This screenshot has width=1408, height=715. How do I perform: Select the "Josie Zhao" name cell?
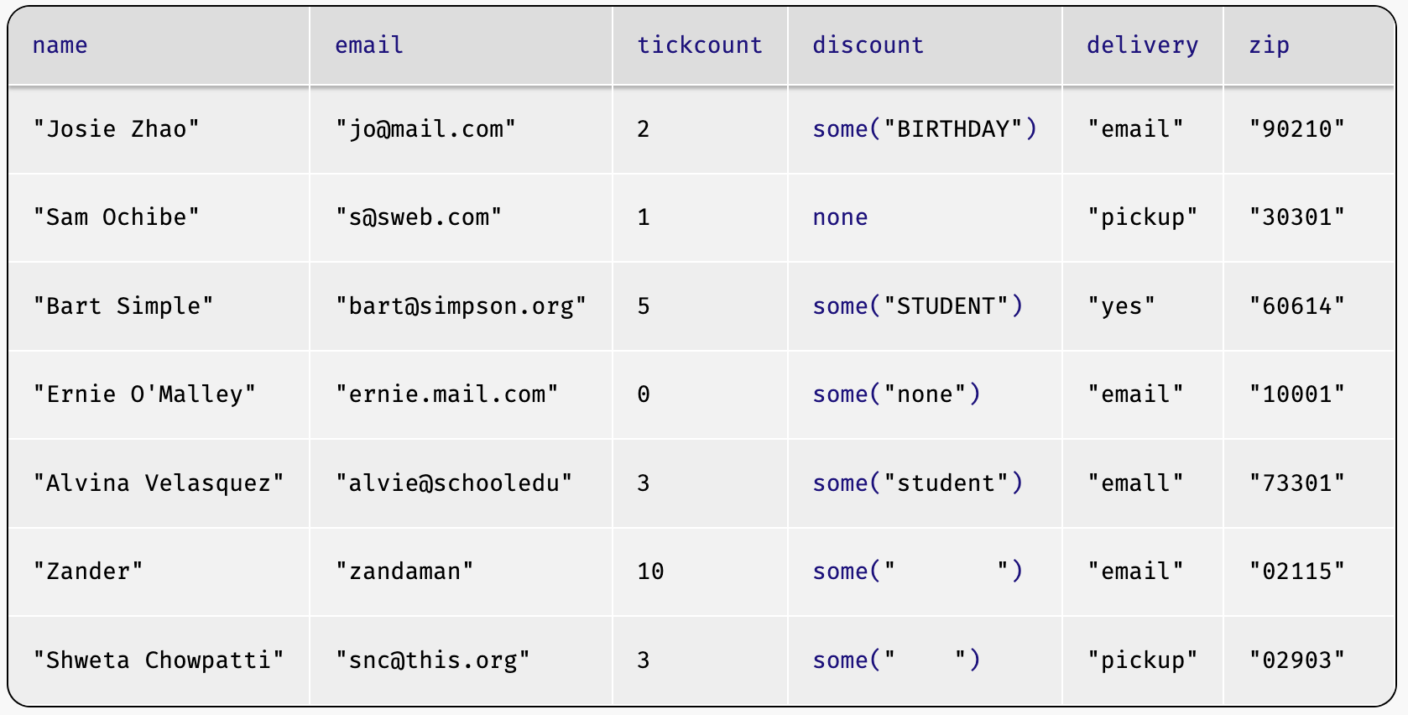coord(116,129)
